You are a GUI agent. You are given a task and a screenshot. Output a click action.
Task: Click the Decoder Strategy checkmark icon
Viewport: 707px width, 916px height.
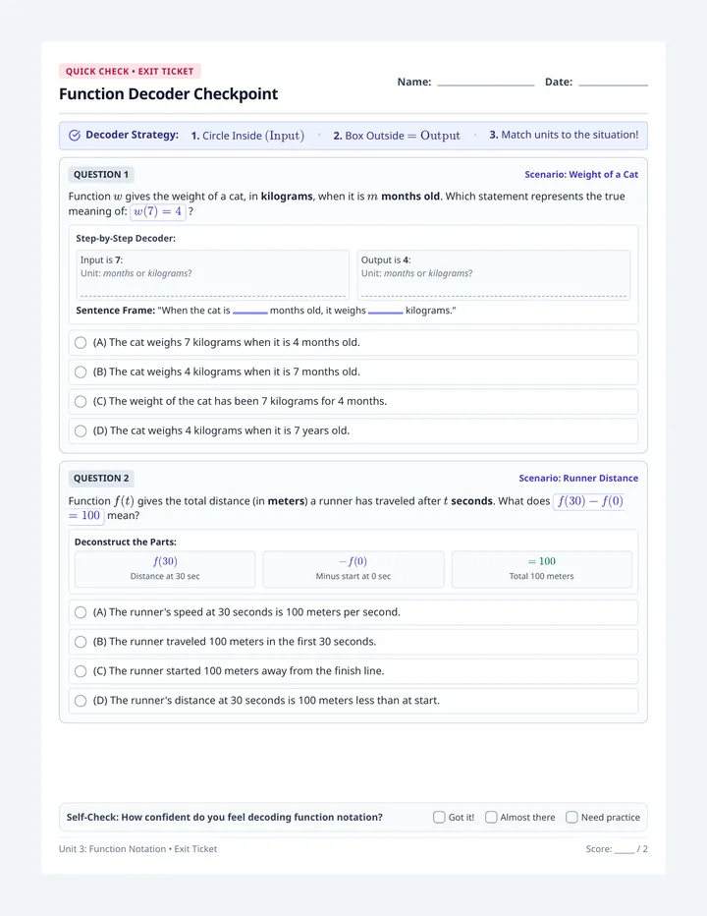(x=75, y=136)
